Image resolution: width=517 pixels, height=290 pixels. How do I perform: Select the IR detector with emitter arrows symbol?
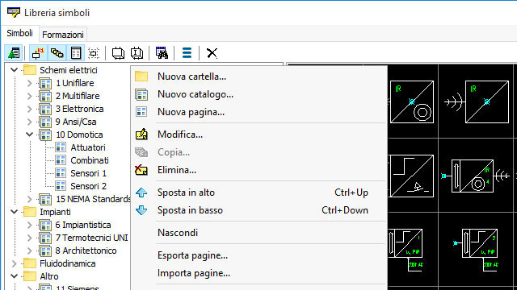477,176
